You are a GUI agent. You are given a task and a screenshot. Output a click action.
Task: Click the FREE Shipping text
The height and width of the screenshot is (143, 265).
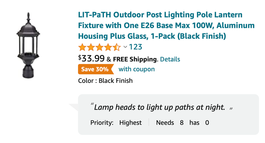[x=135, y=59]
